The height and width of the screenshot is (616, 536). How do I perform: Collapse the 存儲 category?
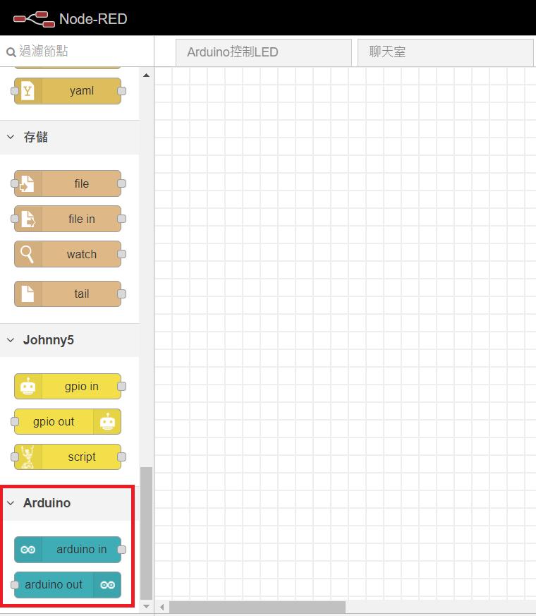coord(70,137)
